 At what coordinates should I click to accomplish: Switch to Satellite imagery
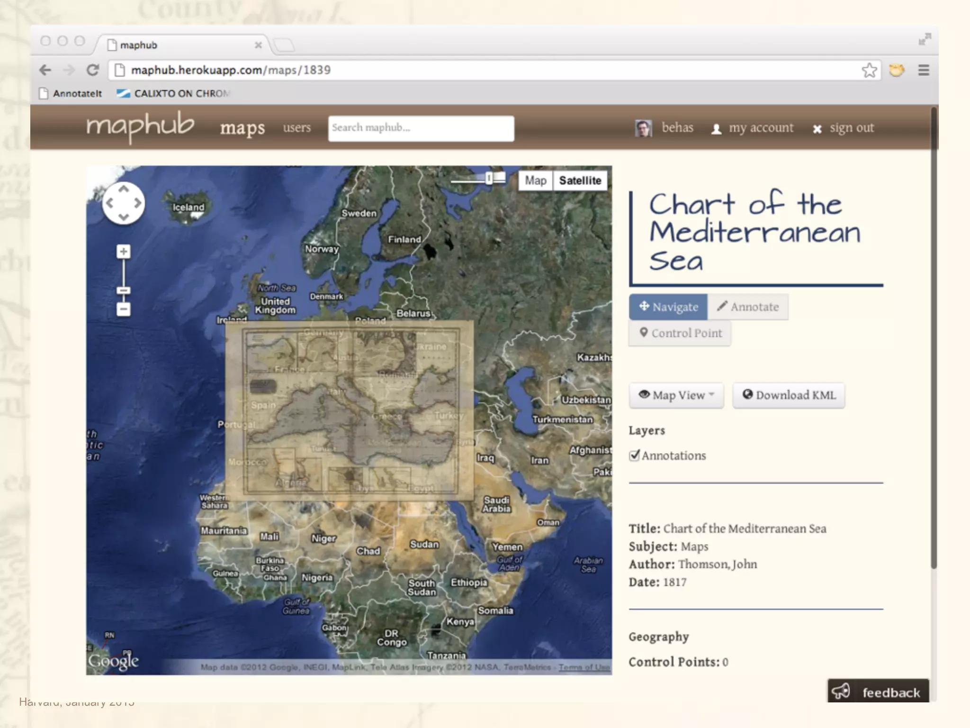[x=580, y=181]
